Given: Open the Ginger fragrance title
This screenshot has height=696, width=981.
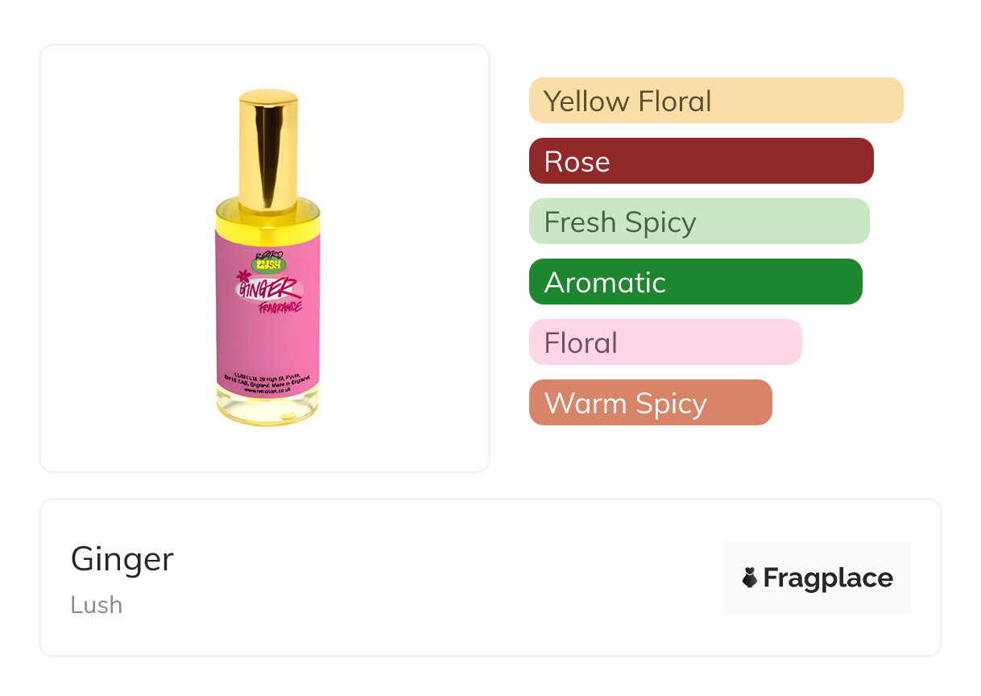Looking at the screenshot, I should [122, 559].
